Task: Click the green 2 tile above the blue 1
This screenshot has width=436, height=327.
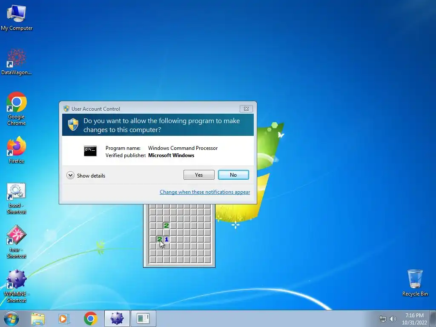Action: [x=166, y=226]
